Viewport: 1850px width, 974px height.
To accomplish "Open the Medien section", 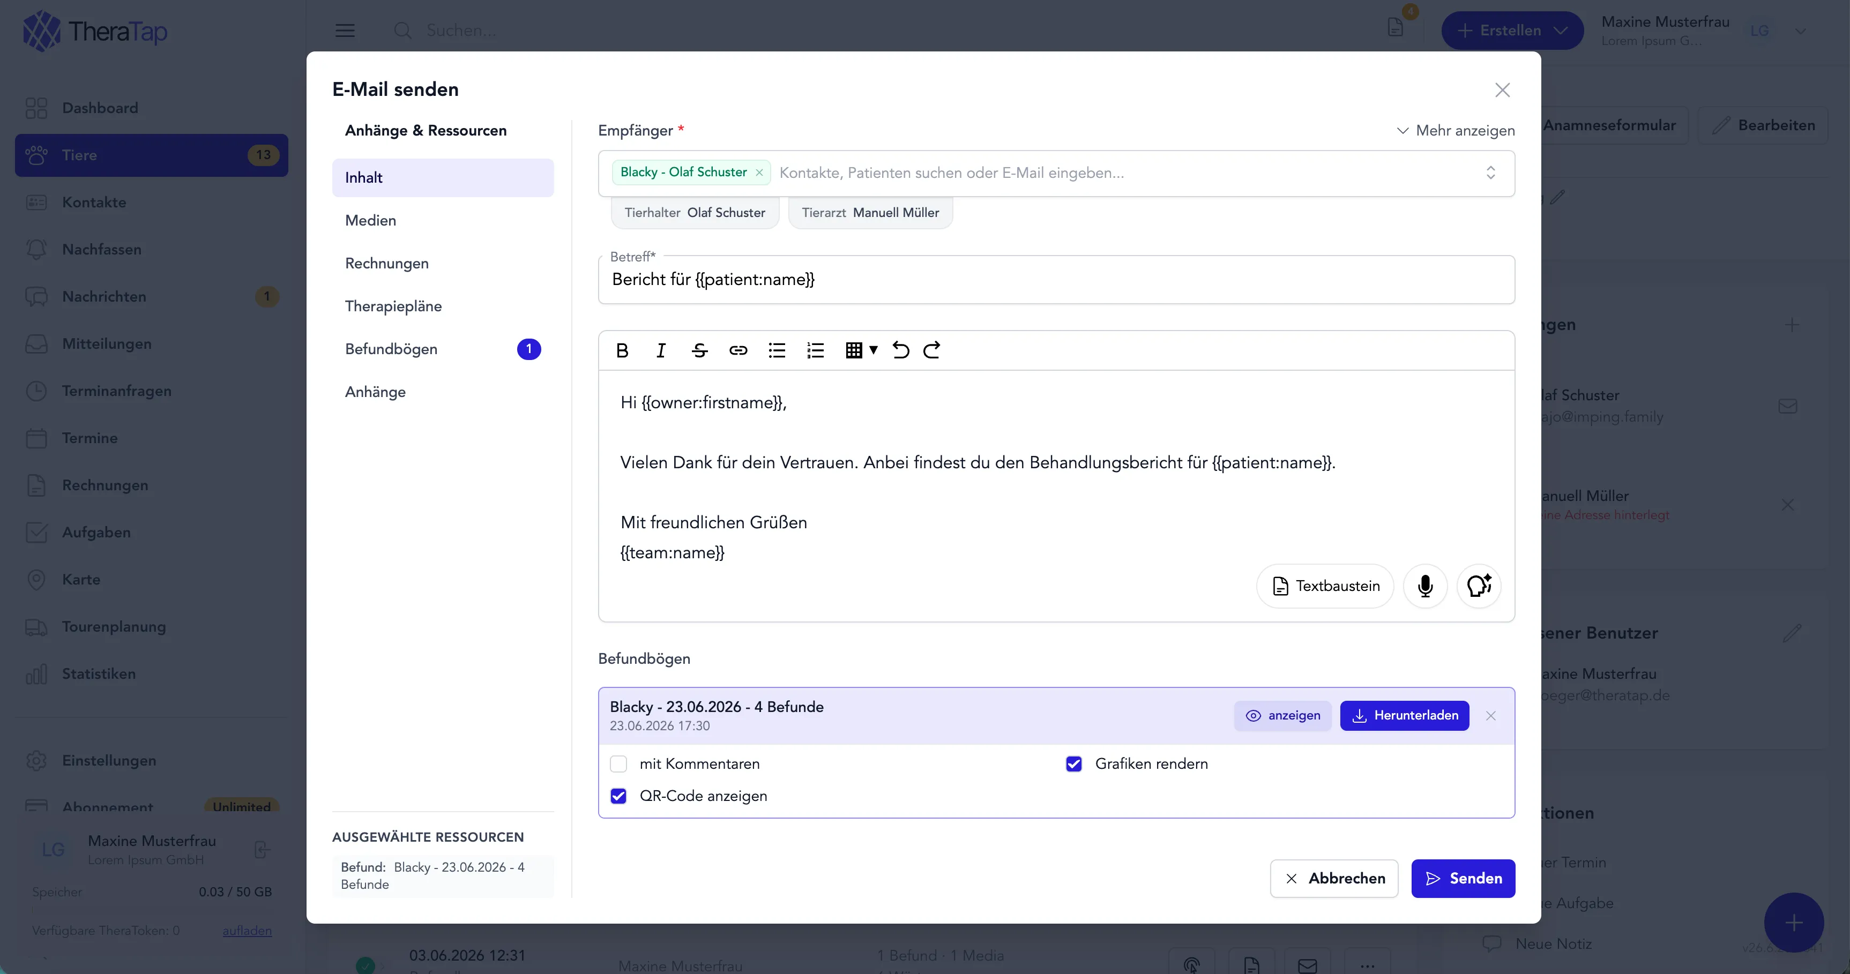I will (443, 220).
